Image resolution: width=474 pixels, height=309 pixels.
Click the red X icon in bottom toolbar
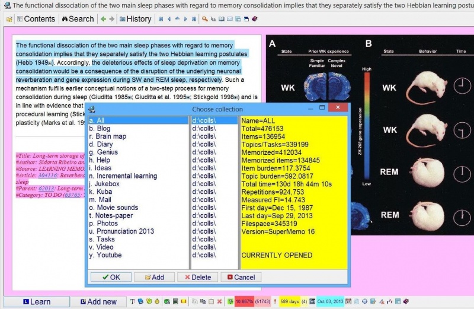(x=220, y=302)
